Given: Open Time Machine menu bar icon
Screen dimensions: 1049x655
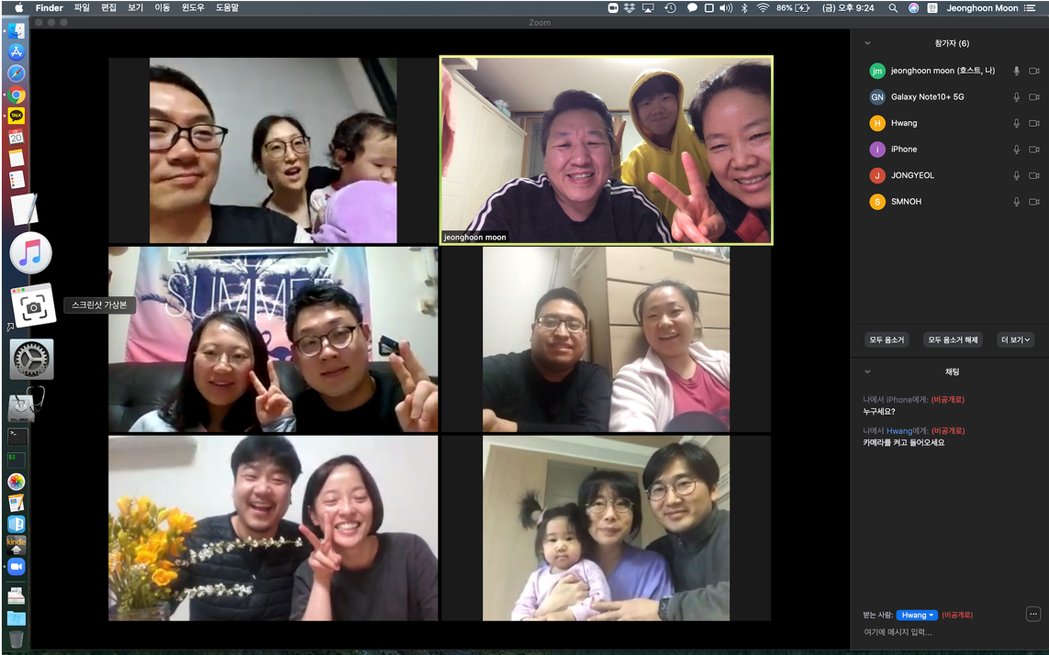Looking at the screenshot, I should (670, 8).
